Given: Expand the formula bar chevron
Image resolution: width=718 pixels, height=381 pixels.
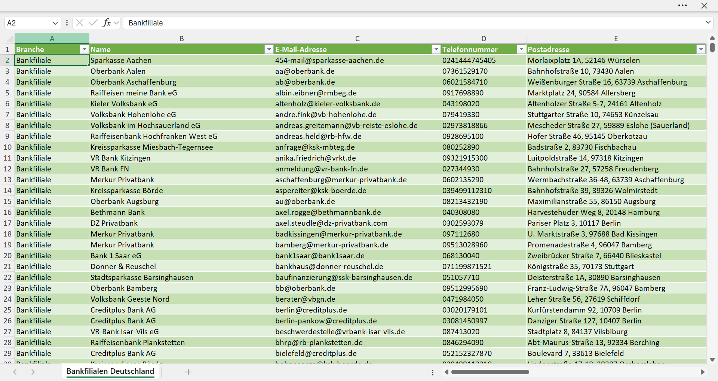Looking at the screenshot, I should [708, 22].
